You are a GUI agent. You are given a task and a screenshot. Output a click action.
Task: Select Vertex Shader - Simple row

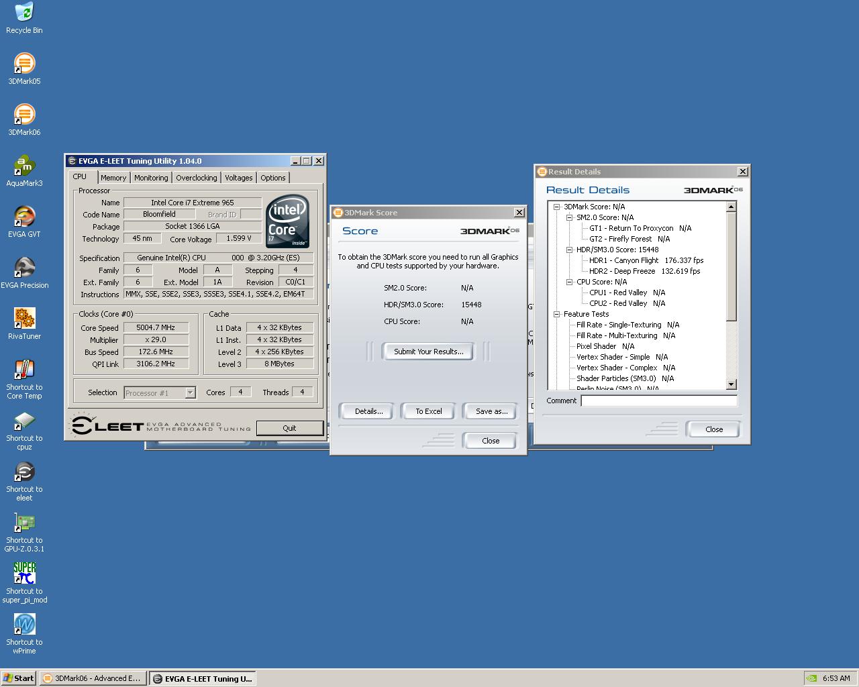tap(622, 357)
